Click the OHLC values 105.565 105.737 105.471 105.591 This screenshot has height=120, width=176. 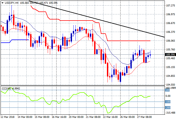[x=39, y=3]
